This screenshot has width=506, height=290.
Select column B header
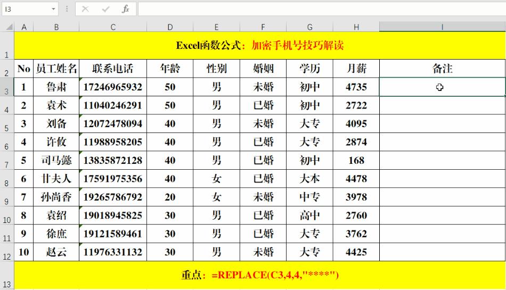click(56, 27)
